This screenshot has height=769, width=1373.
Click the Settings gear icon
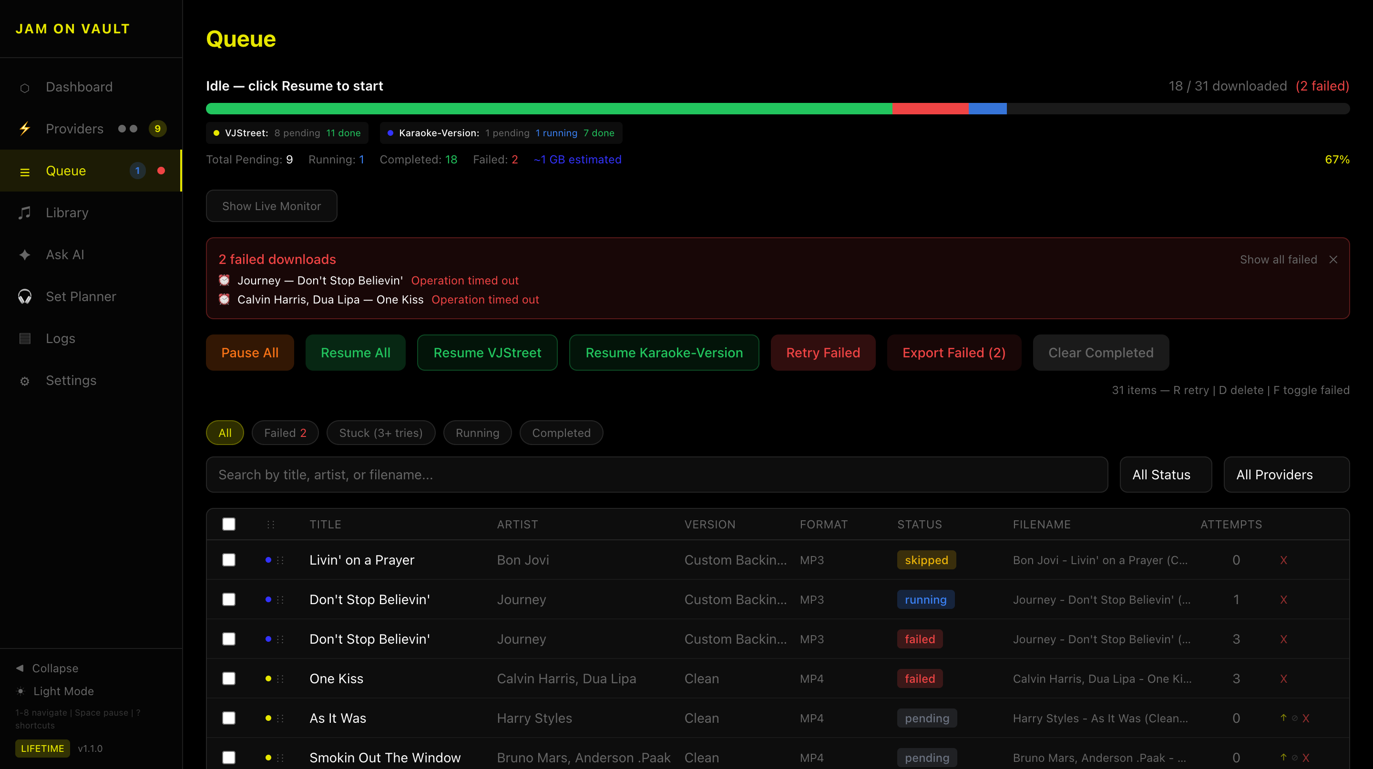click(x=24, y=381)
